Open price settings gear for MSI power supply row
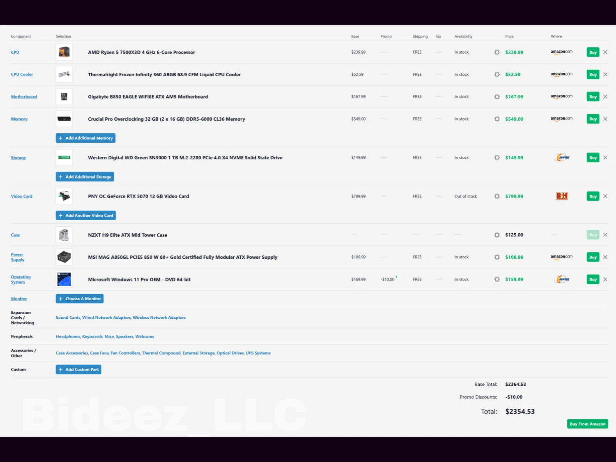Screen dimensions: 616x462 click(x=497, y=257)
